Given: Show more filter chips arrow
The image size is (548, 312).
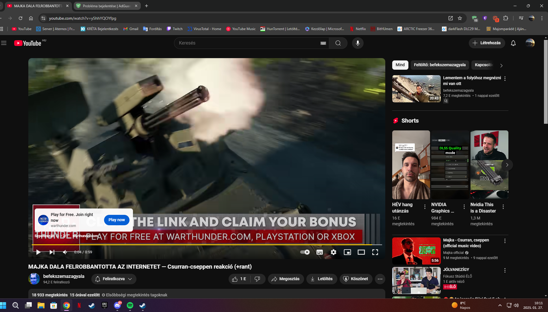Looking at the screenshot, I should click(x=501, y=66).
